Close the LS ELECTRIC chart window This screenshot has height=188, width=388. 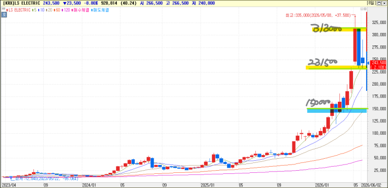tap(384, 3)
